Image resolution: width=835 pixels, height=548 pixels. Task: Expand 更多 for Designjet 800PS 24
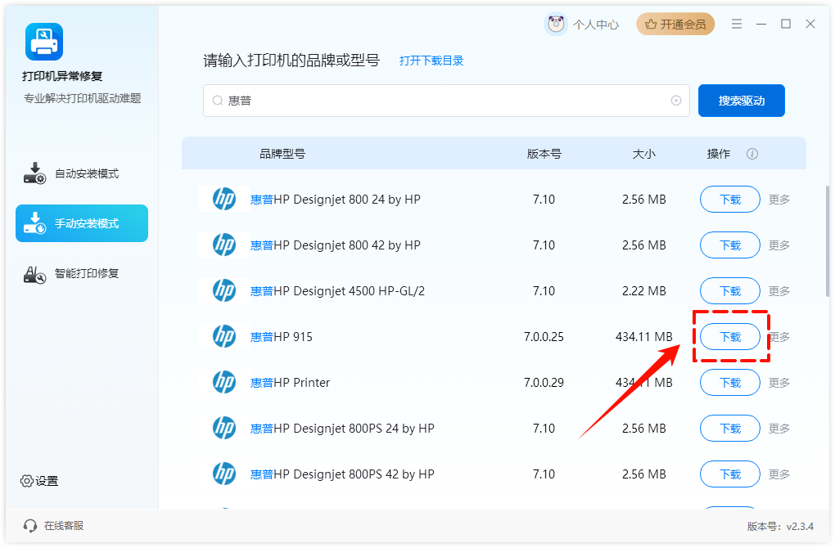coord(779,429)
